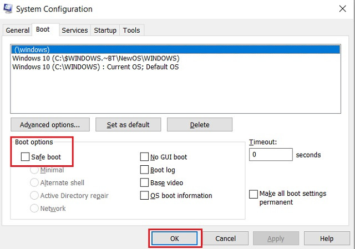Click the Apply button
The height and width of the screenshot is (249, 355).
pyautogui.click(x=276, y=238)
